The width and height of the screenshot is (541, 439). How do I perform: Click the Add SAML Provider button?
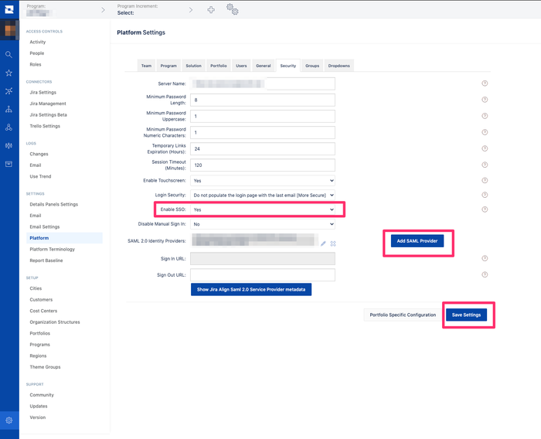click(417, 241)
